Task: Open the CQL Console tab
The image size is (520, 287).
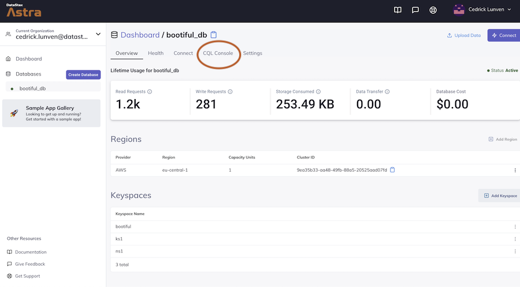Action: point(218,53)
